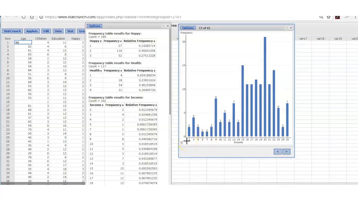This screenshot has width=358, height=201.
Task: Click the chart bar for Income 25
Action: coord(287,120)
